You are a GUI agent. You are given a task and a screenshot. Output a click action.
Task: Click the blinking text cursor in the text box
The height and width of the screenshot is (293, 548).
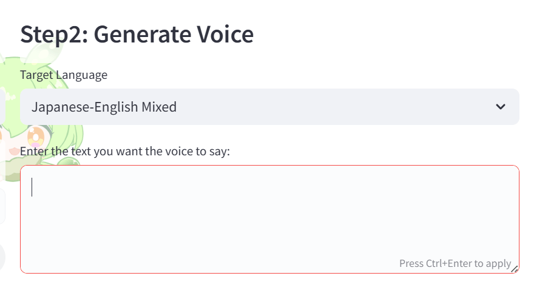32,187
